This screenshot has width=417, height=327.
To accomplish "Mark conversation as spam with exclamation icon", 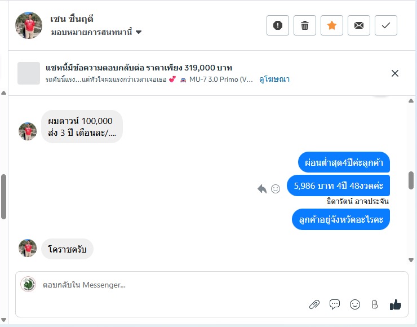I will tap(278, 25).
